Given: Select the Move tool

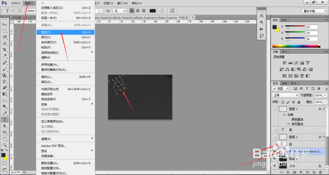Looking at the screenshot, I should (5, 25).
